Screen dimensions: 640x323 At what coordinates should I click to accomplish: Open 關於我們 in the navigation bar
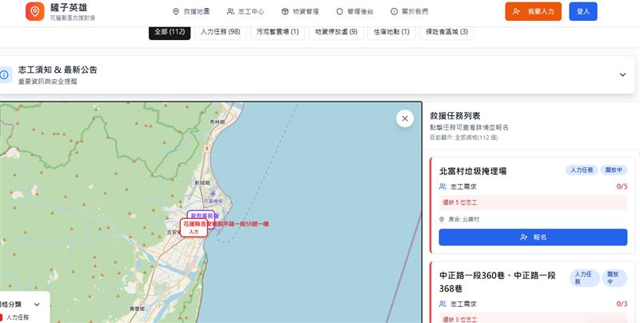409,11
